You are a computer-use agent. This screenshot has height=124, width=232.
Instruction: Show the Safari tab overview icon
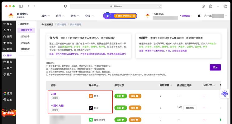(225, 6)
